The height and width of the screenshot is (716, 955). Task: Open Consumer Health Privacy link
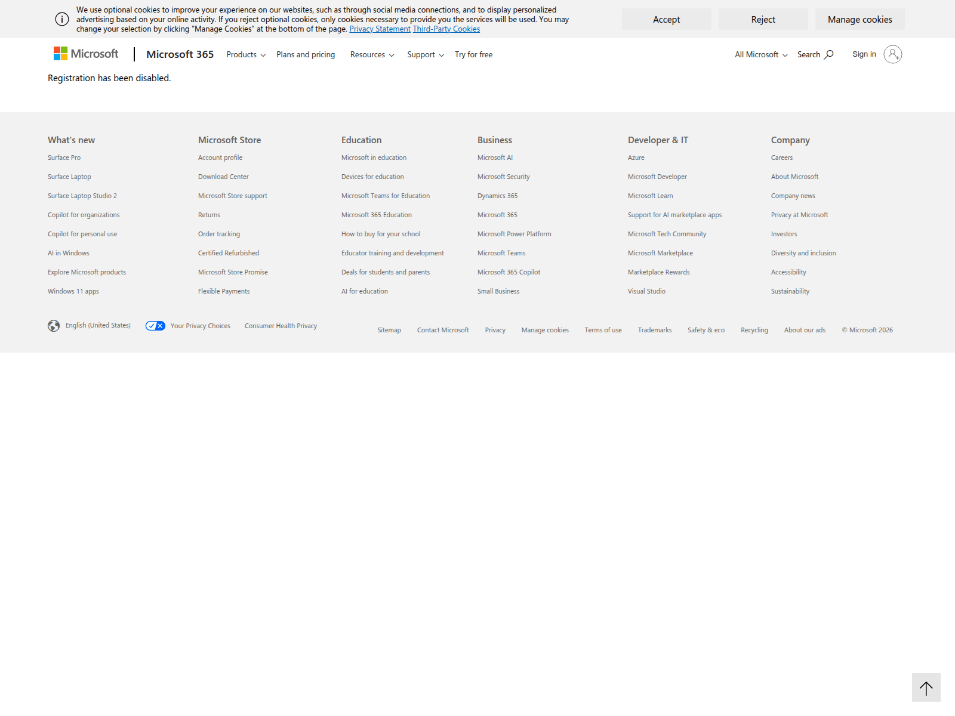coord(281,326)
